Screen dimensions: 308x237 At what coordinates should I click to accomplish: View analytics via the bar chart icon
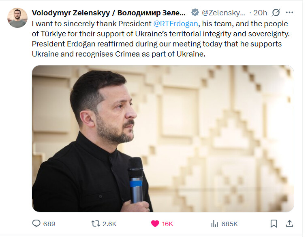[214, 224]
